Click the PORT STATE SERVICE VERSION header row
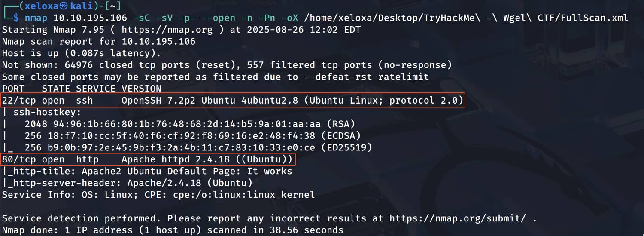The width and height of the screenshot is (644, 236). pos(82,89)
